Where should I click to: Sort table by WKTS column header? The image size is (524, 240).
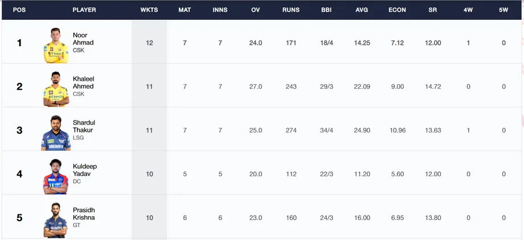click(x=149, y=10)
